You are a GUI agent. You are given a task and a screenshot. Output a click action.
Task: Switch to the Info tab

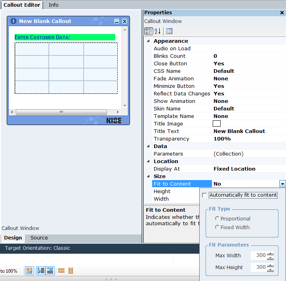pyautogui.click(x=53, y=5)
